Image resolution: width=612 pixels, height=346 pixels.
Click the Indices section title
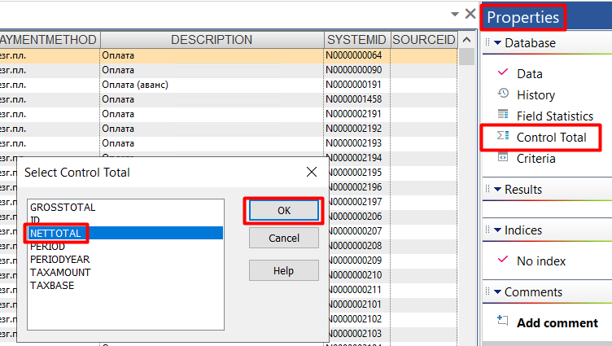(x=523, y=230)
